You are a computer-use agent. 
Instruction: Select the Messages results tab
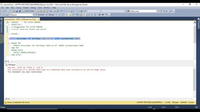pos(10,65)
